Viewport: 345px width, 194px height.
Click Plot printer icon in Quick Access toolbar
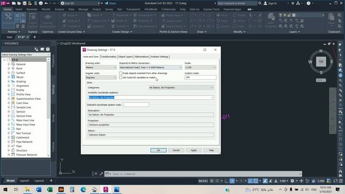[41, 3]
